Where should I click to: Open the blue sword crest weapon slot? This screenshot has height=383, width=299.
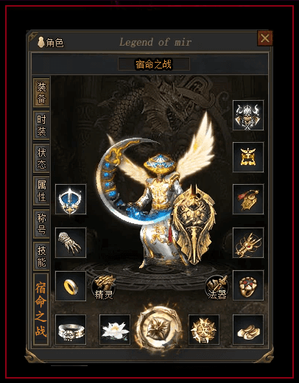point(71,199)
